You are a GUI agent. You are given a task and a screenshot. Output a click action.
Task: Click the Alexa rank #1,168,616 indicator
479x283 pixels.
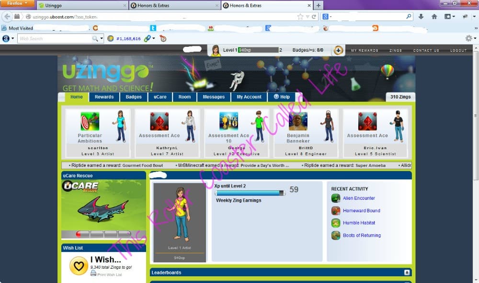tap(125, 38)
